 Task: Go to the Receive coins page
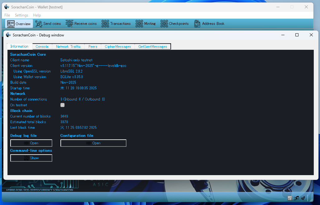[x=81, y=24]
